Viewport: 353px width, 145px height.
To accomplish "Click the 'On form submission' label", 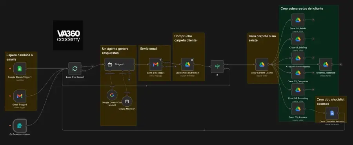I will pos(20,134).
